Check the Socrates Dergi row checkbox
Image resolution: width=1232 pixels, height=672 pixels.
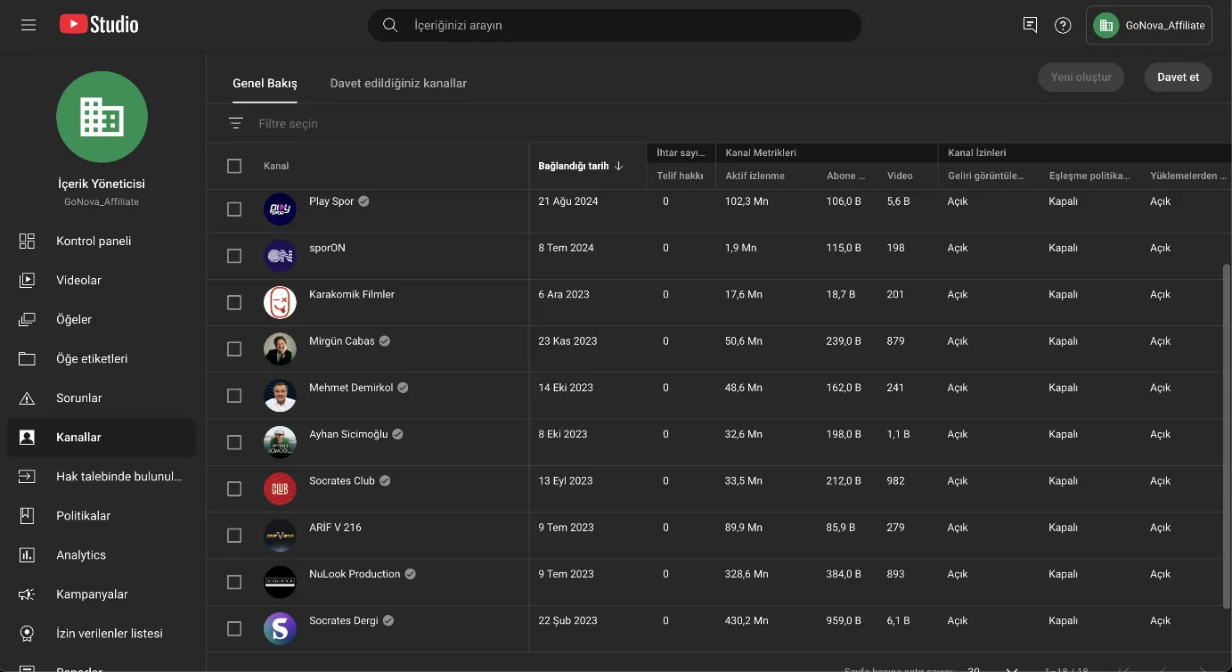[234, 628]
